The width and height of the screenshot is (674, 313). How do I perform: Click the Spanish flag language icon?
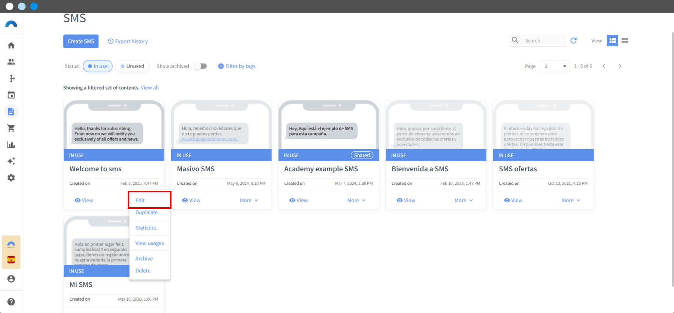[11, 260]
